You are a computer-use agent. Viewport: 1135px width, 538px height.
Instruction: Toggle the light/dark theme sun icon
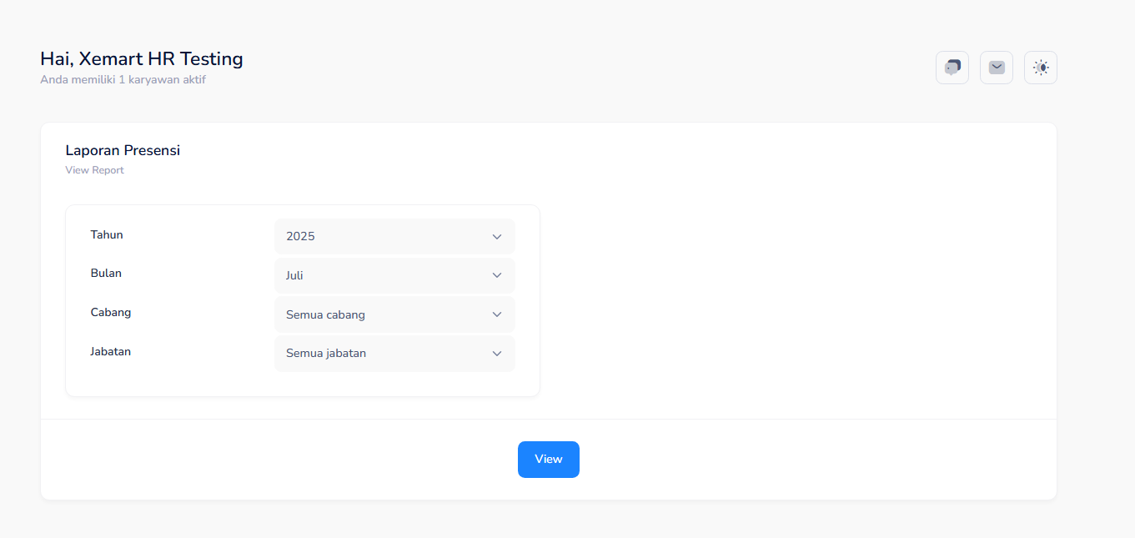pos(1040,68)
